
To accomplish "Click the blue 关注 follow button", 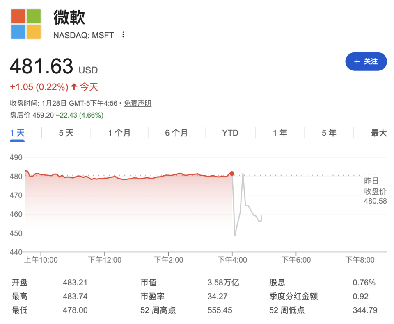I will 366,61.
